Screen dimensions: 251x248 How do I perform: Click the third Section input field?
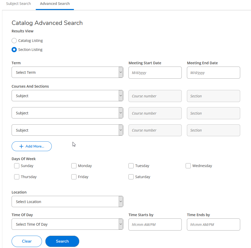coord(213,130)
